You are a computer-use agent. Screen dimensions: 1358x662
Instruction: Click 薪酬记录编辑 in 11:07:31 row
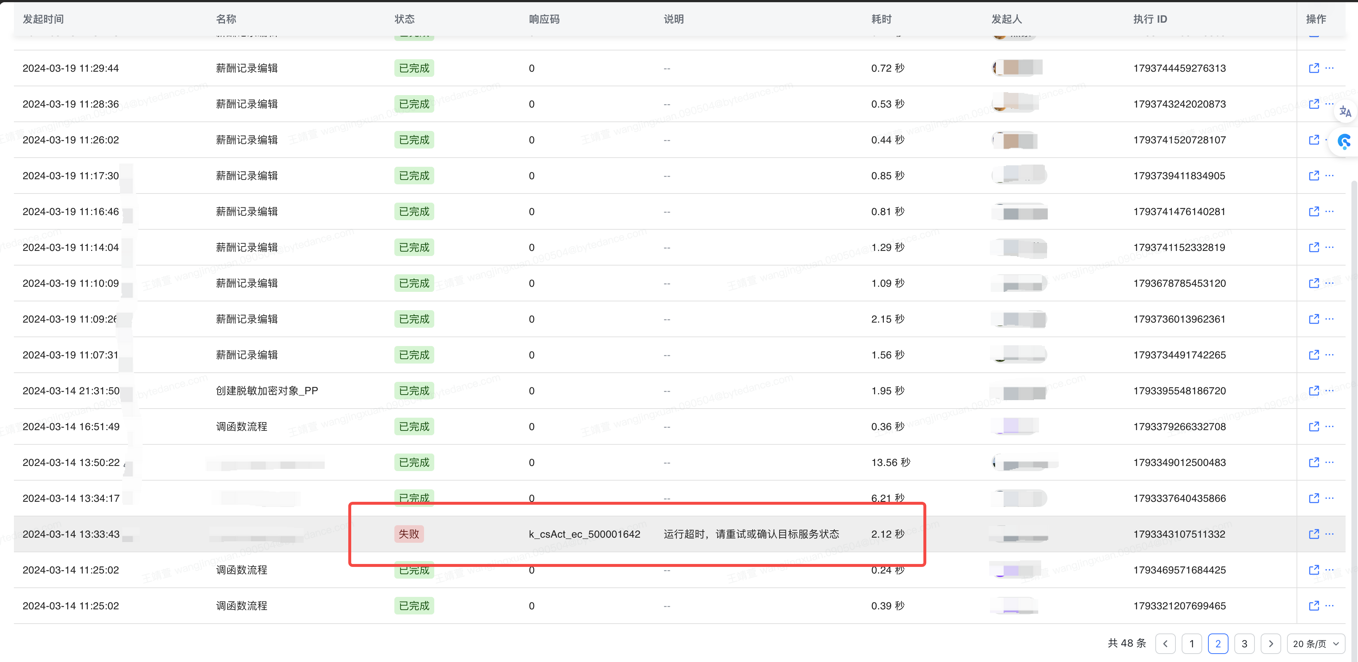tap(247, 355)
